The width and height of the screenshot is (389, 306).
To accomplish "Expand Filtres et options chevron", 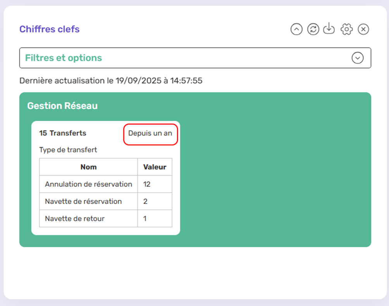I will click(357, 58).
